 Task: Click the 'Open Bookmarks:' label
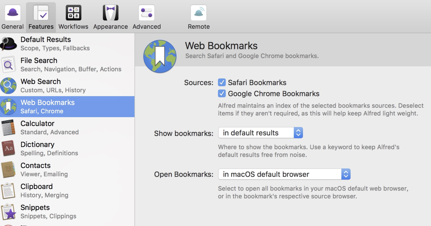click(184, 175)
